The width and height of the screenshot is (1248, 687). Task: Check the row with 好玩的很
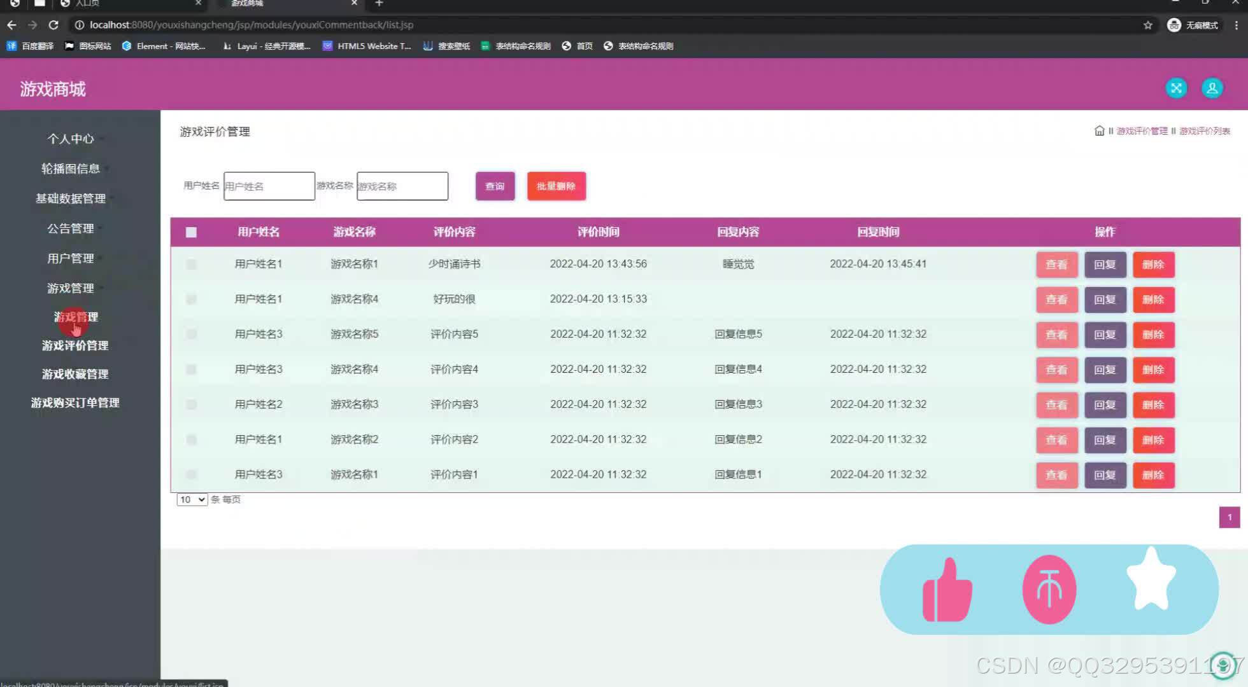(x=191, y=299)
